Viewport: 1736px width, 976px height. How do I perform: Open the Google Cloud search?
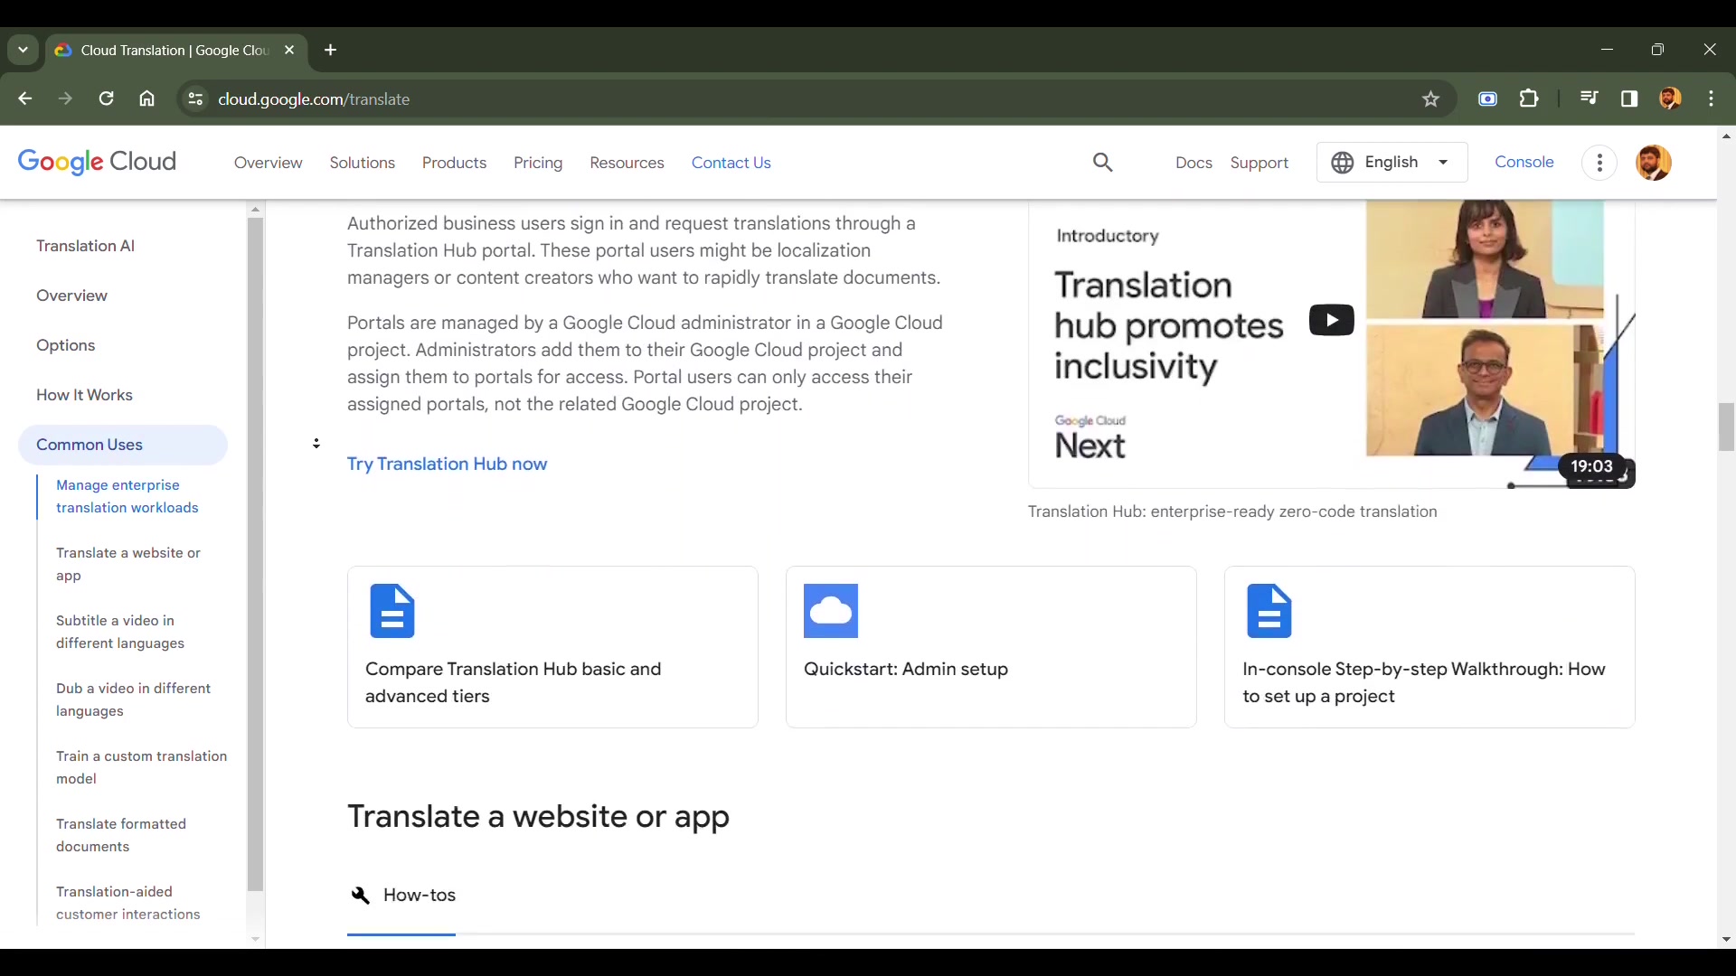(1103, 163)
